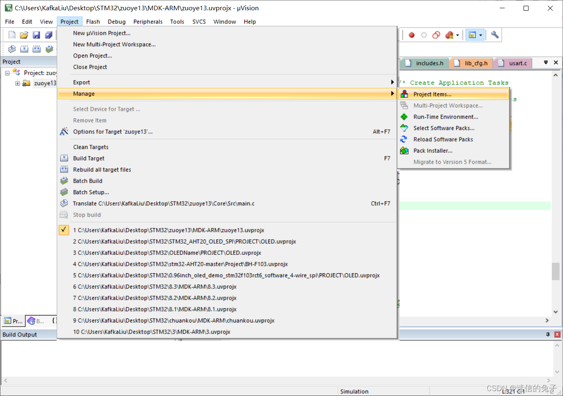
Task: Click the Enable/Disable Breakpoint hollow circle icon
Action: tap(424, 35)
